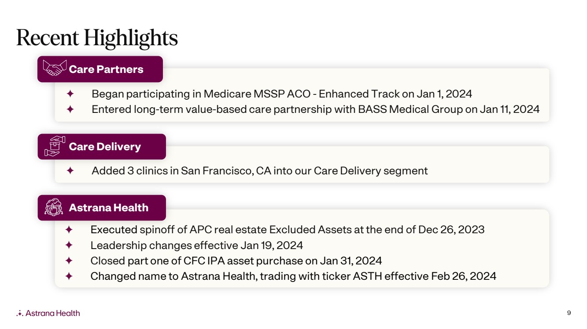Click the Added 3 clinics bullet text
This screenshot has height=329, width=587.
coord(259,171)
